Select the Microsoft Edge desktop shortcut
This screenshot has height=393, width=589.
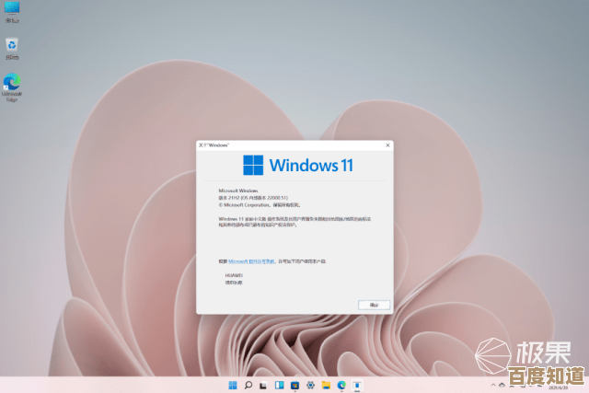click(x=12, y=83)
